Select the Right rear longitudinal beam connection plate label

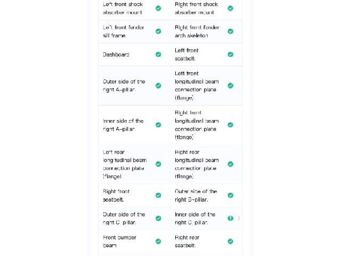click(x=197, y=164)
